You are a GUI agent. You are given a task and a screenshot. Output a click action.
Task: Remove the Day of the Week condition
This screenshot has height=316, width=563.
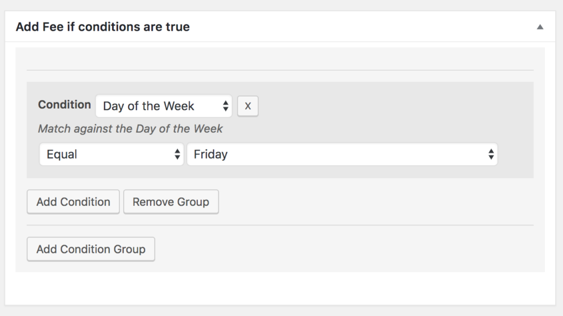247,106
